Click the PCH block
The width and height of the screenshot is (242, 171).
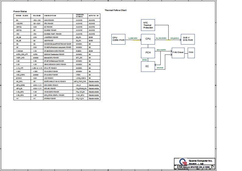pyautogui.click(x=148, y=52)
